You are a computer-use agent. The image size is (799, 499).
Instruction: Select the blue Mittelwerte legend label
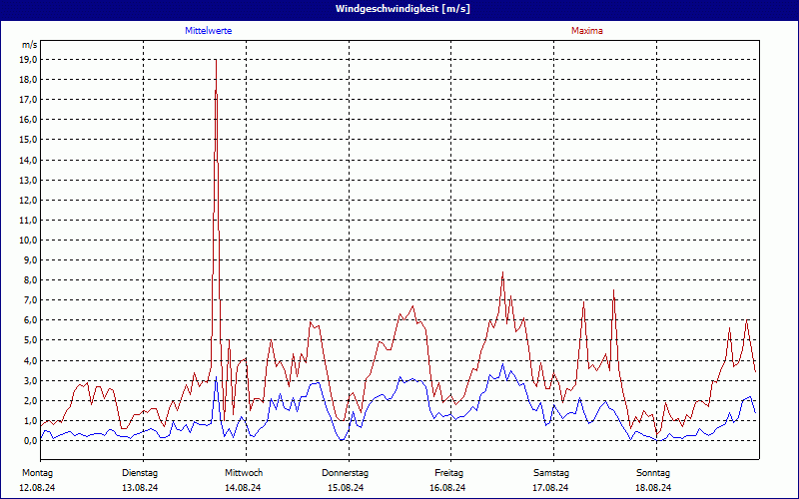click(x=209, y=31)
